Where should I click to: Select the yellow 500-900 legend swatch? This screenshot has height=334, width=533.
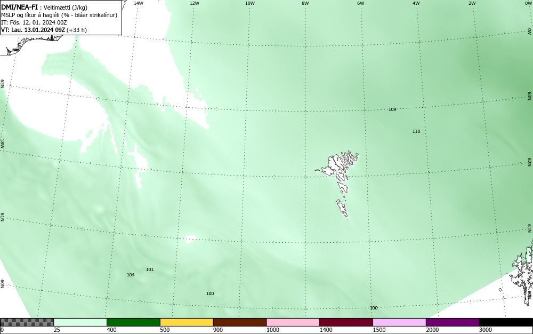187,322
